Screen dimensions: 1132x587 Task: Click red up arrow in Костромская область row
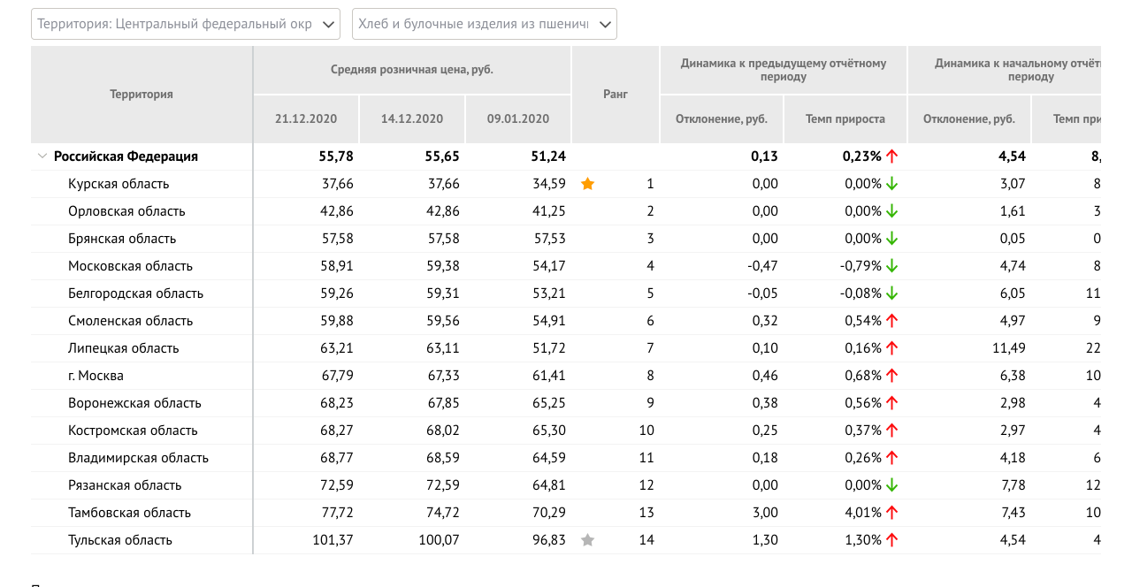pyautogui.click(x=892, y=431)
